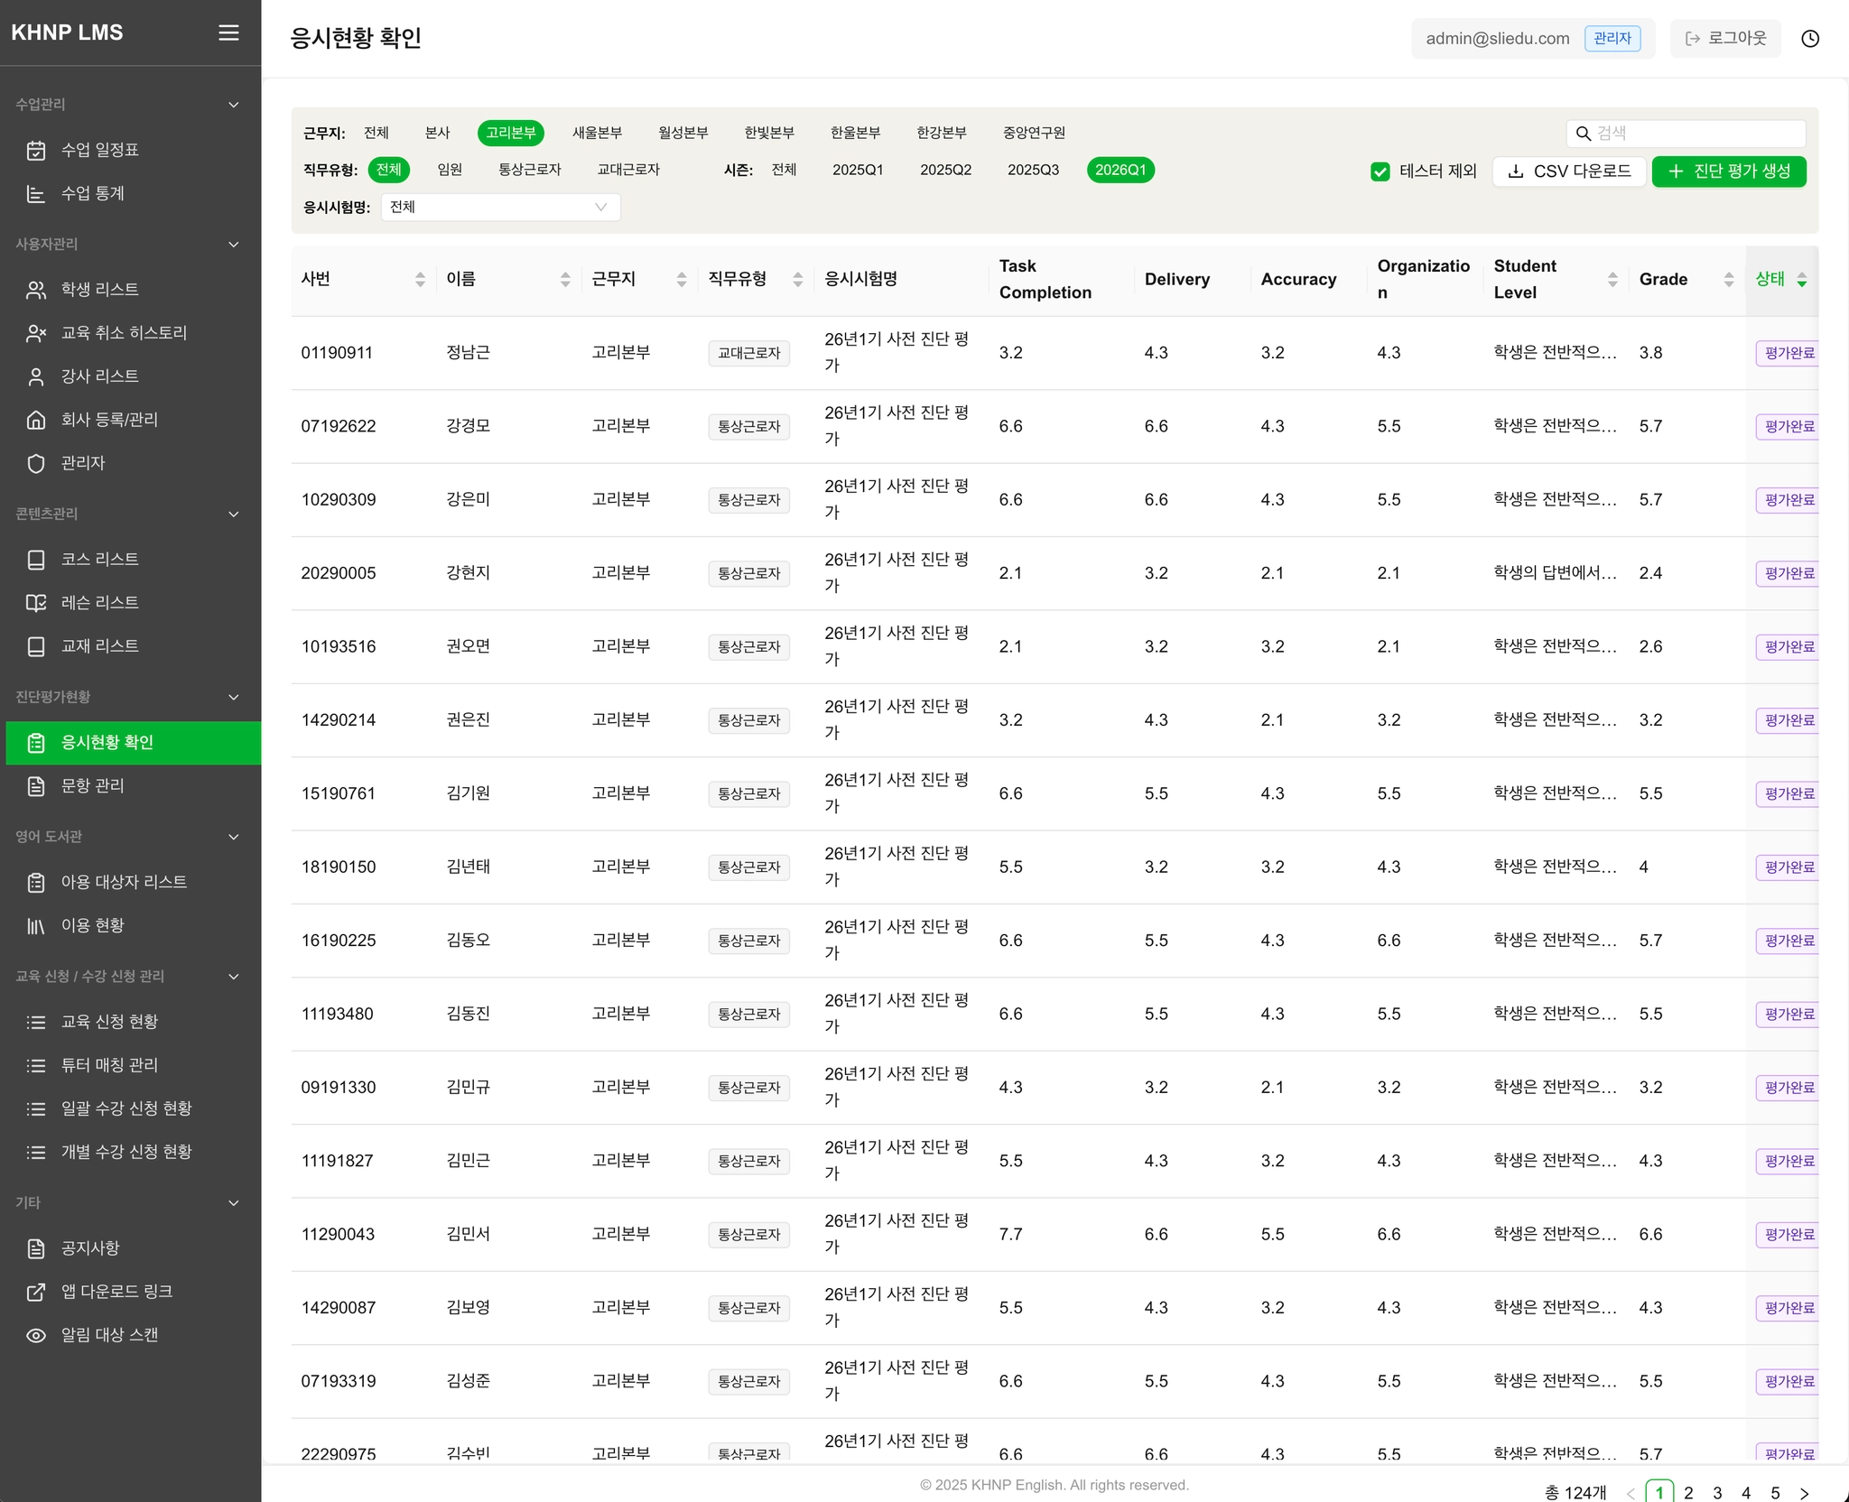Click the 진단 평가 생성 button

click(x=1728, y=172)
